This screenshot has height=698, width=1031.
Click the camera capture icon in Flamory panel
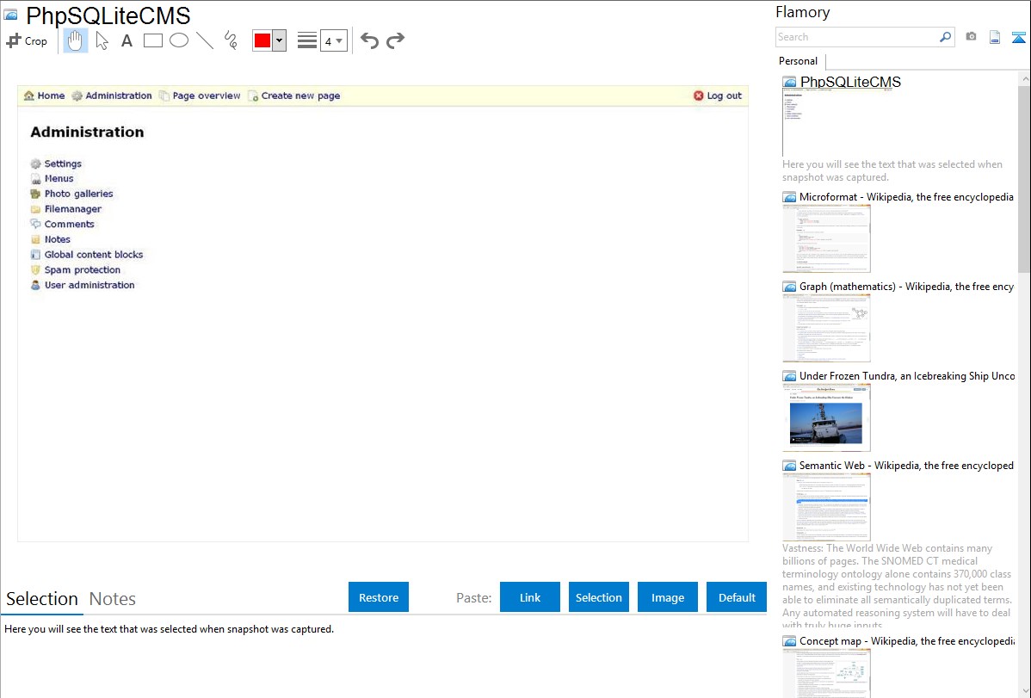971,37
